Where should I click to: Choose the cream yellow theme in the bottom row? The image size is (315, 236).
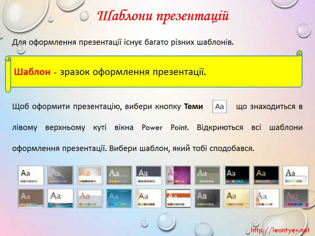click(237, 198)
